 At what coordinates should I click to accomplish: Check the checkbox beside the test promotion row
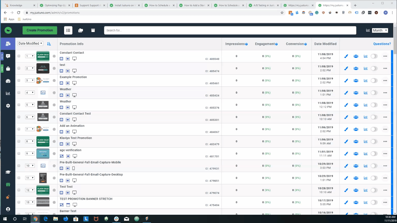pos(19,68)
